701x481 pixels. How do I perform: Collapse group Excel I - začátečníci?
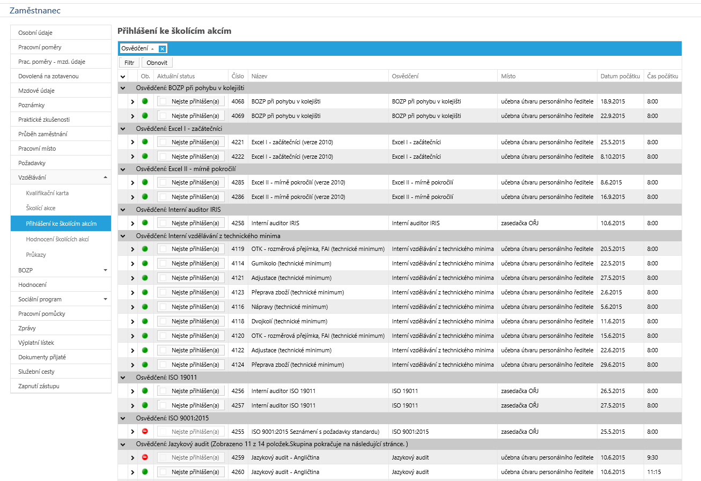tap(123, 129)
